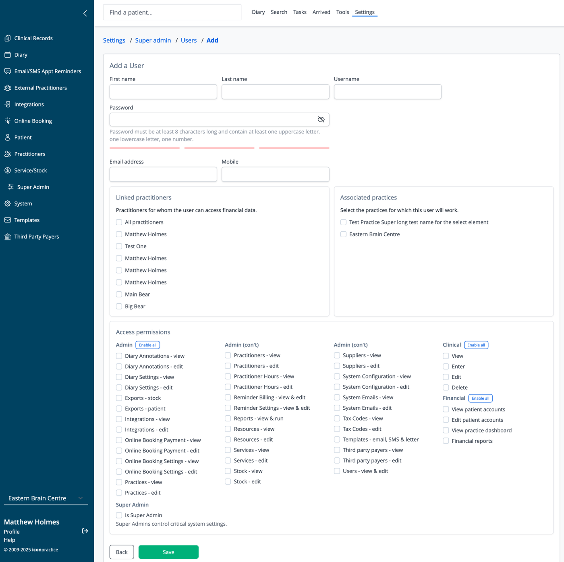Open the Diary top navigation tab

(x=258, y=12)
